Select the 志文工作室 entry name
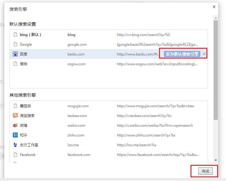Screen dimensions: 226x181 [x=29, y=145]
